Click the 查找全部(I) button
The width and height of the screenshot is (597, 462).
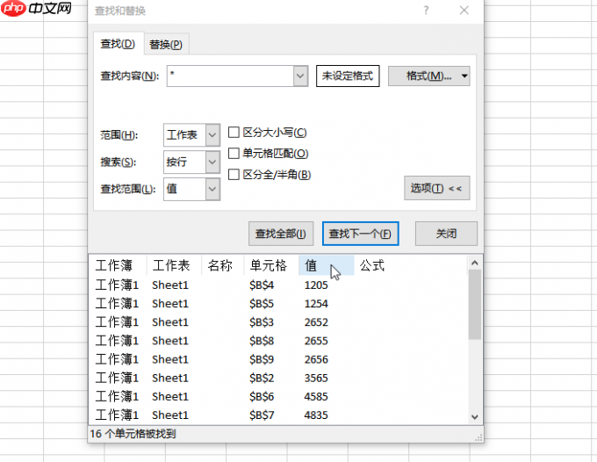(281, 234)
